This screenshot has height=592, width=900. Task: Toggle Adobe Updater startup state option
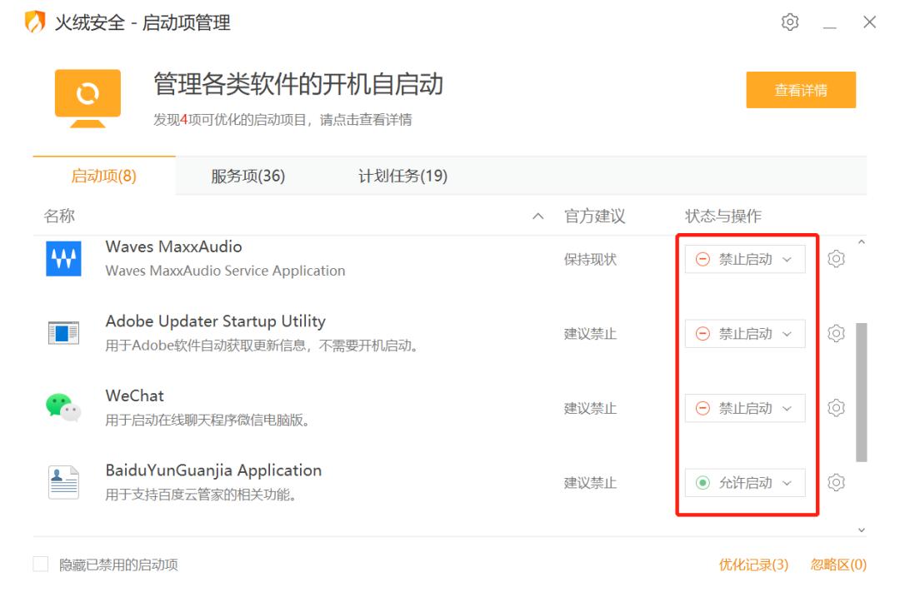click(744, 333)
